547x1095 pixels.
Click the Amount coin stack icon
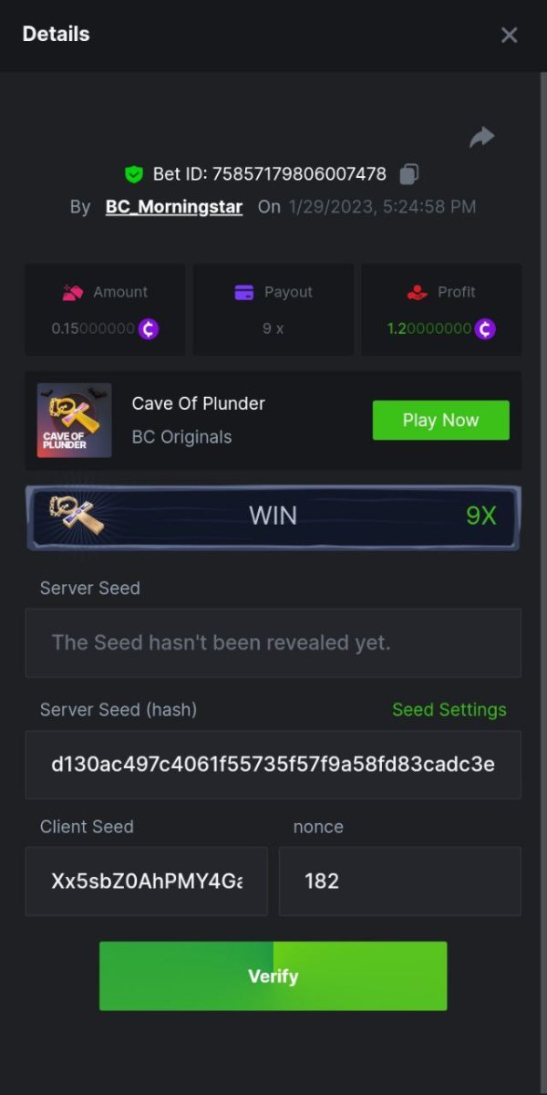coord(73,292)
